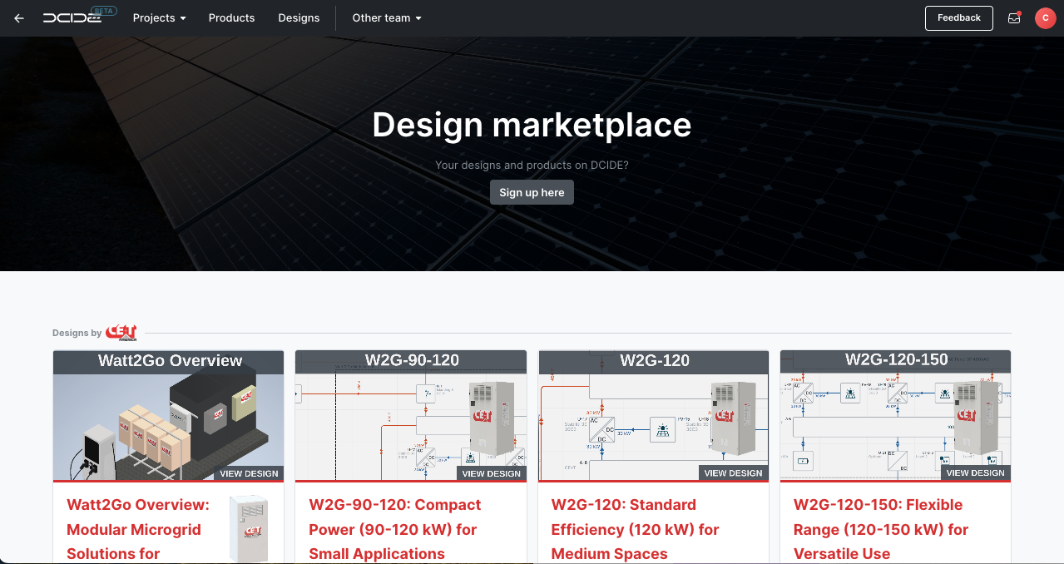Open the Watt2Go Overview thumbnail image
The image size is (1064, 564).
pos(168,415)
